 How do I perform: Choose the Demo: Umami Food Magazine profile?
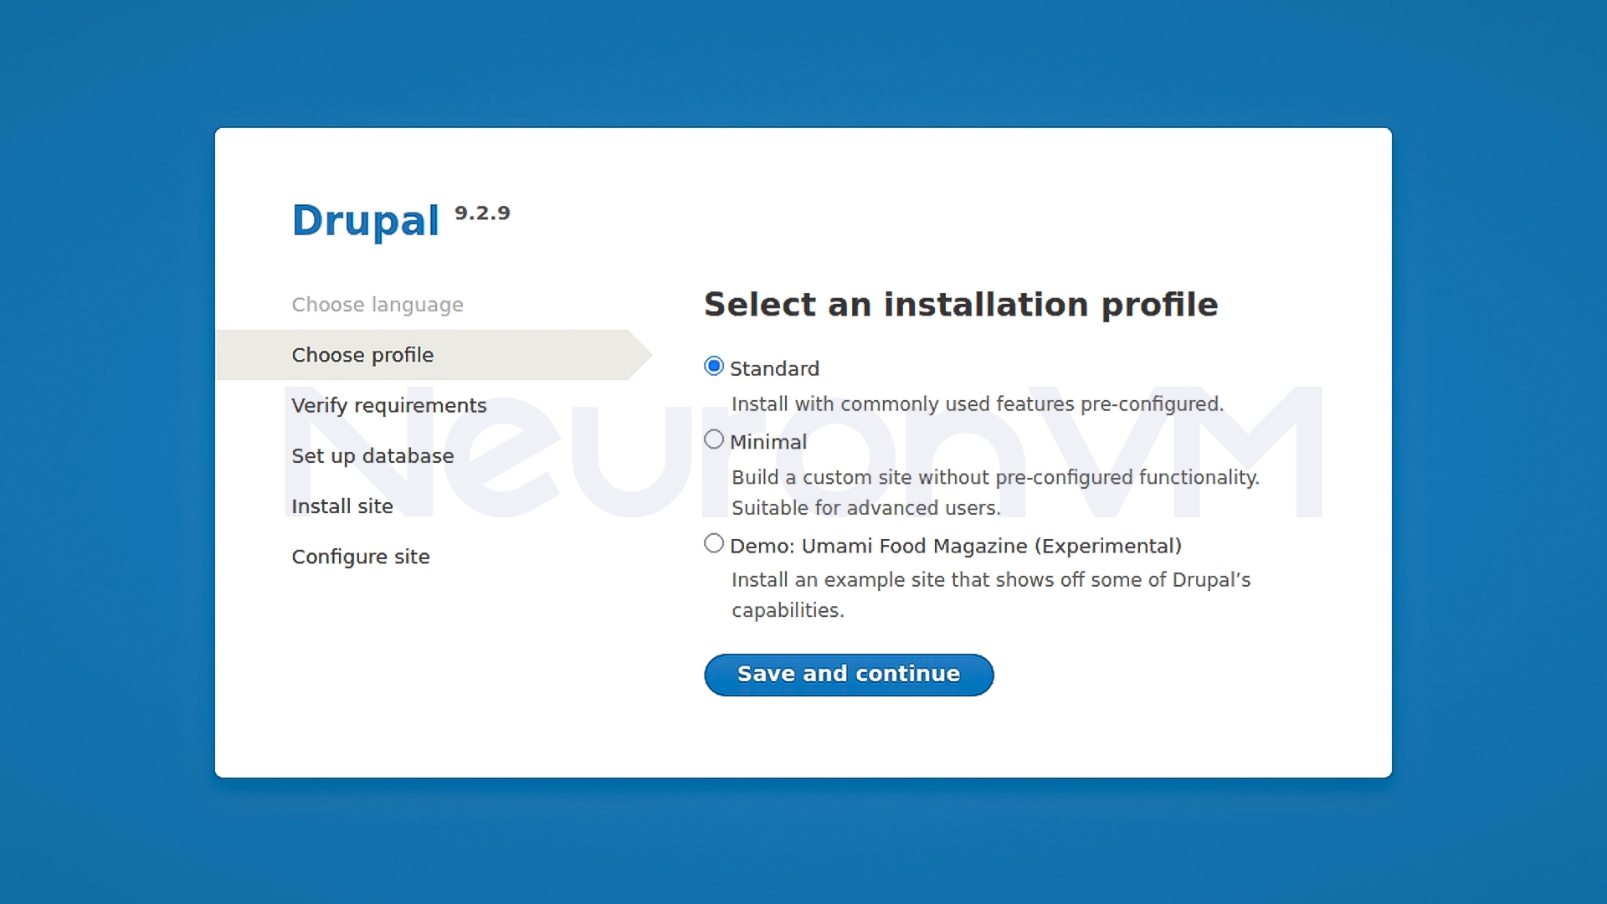[x=714, y=542]
